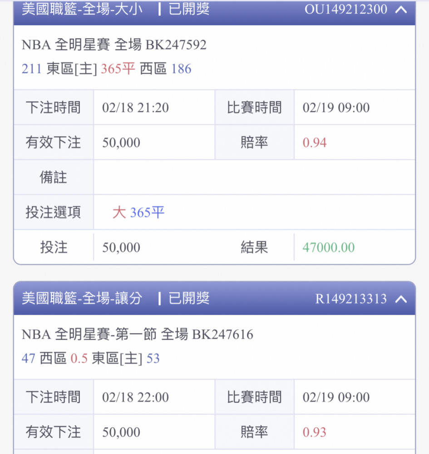Click the 02/18 21:20 bet time
Screen dimensions: 429x454
pyautogui.click(x=135, y=108)
